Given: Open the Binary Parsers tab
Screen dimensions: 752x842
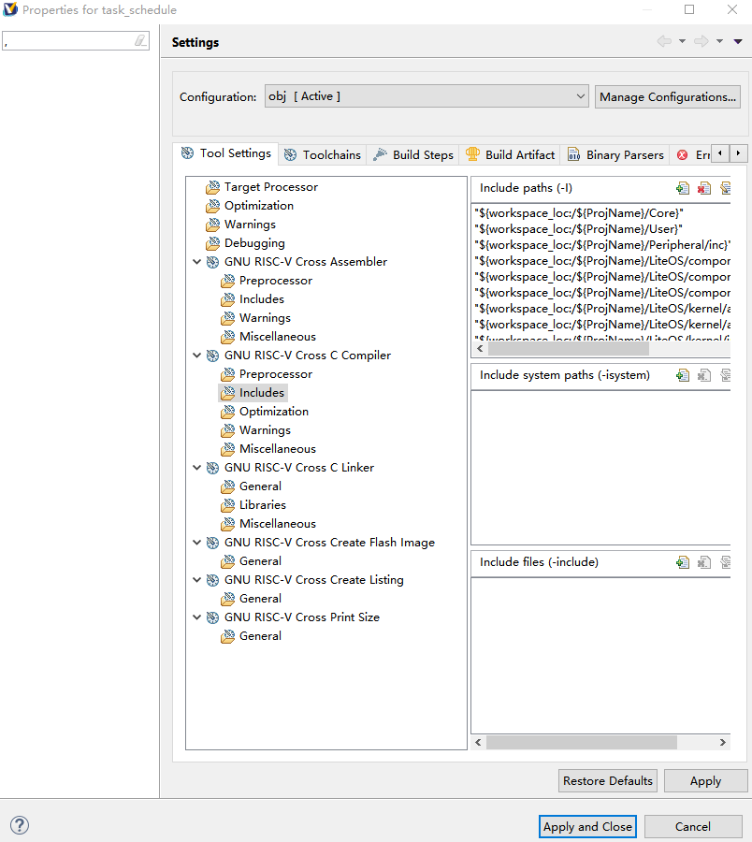Looking at the screenshot, I should click(615, 154).
